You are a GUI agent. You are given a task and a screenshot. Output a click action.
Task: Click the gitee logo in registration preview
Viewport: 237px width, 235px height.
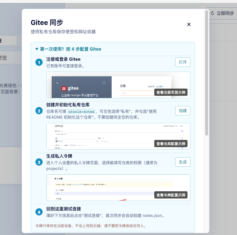click(70, 88)
